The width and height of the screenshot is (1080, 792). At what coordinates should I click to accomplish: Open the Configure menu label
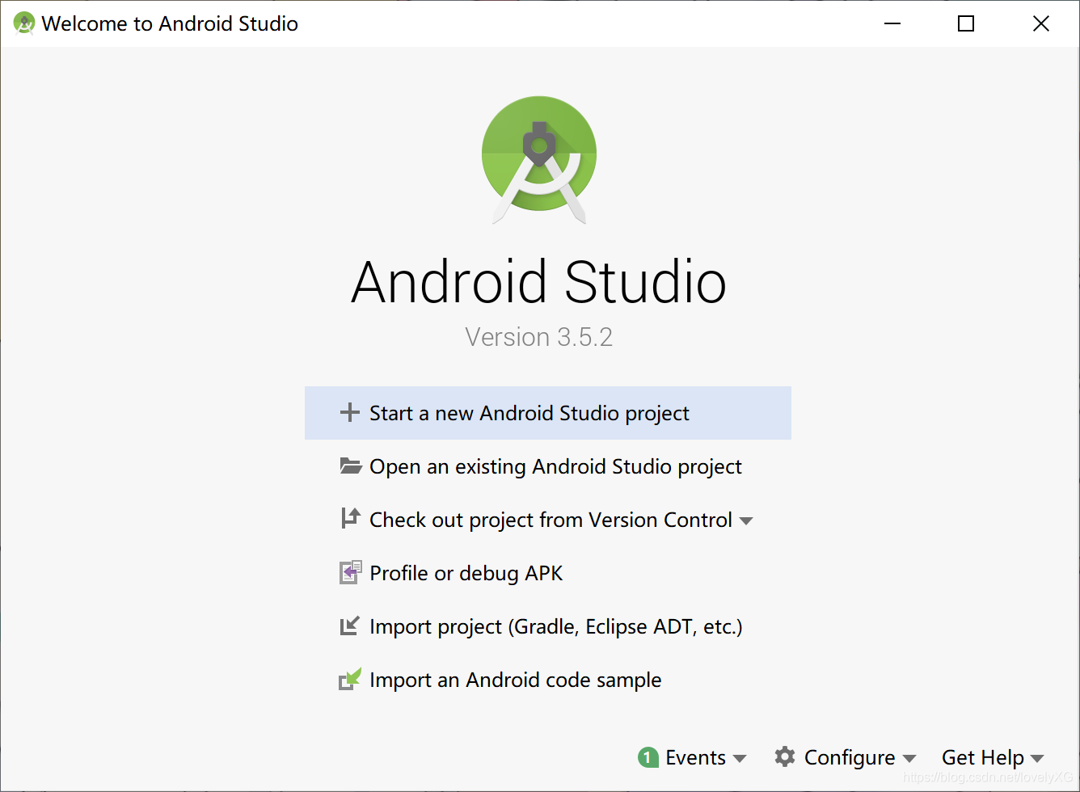pos(850,758)
